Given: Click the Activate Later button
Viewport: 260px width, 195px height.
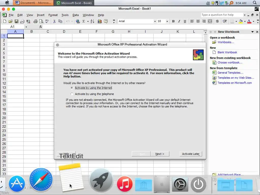Looking at the screenshot, I should coord(191,154).
